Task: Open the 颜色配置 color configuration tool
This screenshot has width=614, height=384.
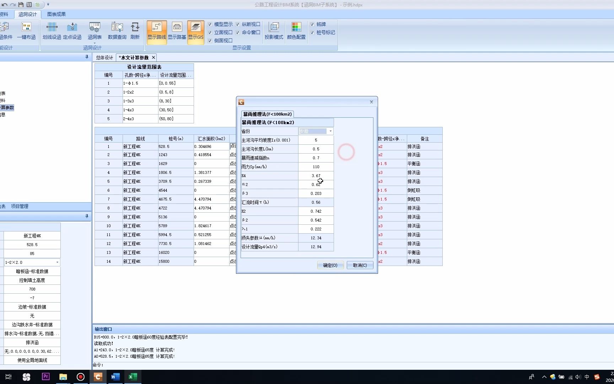Action: [296, 31]
